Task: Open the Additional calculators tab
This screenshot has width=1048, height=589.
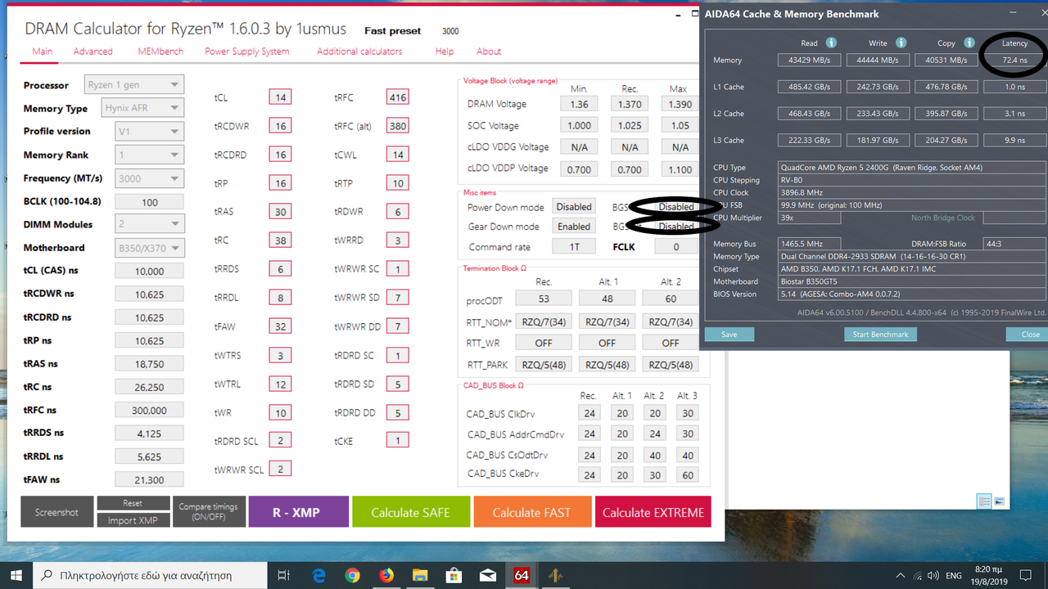Action: point(359,52)
